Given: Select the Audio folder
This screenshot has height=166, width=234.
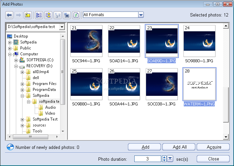Looking at the screenshot, I should point(50,107).
